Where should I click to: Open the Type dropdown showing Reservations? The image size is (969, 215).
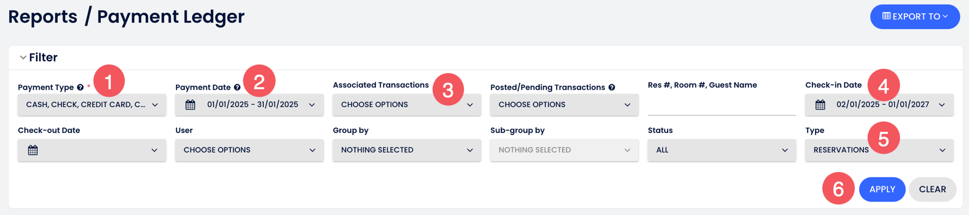880,150
